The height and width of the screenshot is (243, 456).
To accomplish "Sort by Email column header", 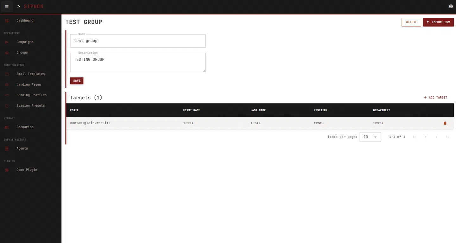I will (x=74, y=110).
